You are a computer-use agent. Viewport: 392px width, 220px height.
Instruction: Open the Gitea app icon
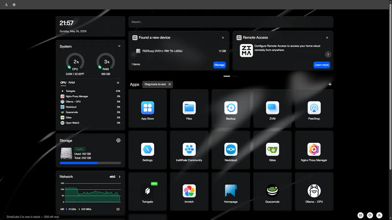272,150
